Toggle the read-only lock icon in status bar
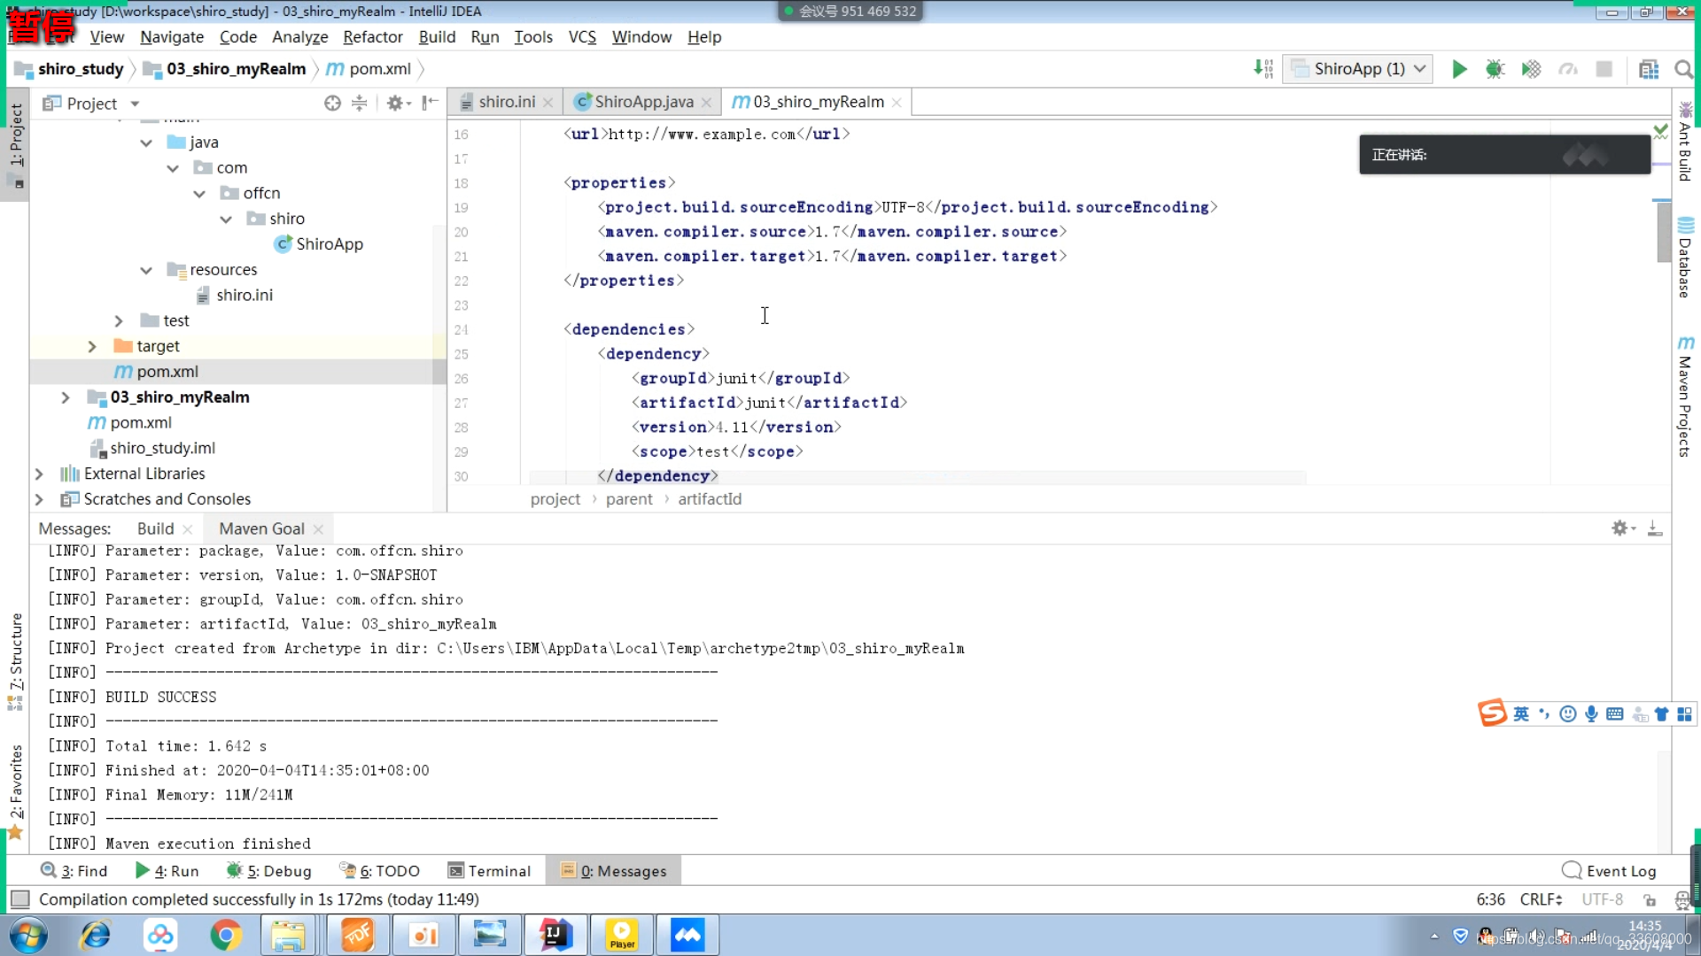Viewport: 1701px width, 956px height. [1650, 899]
